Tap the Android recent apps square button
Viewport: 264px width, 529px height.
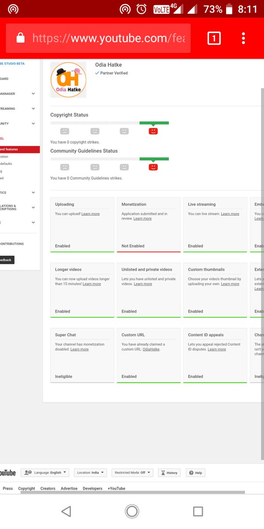pos(198,511)
